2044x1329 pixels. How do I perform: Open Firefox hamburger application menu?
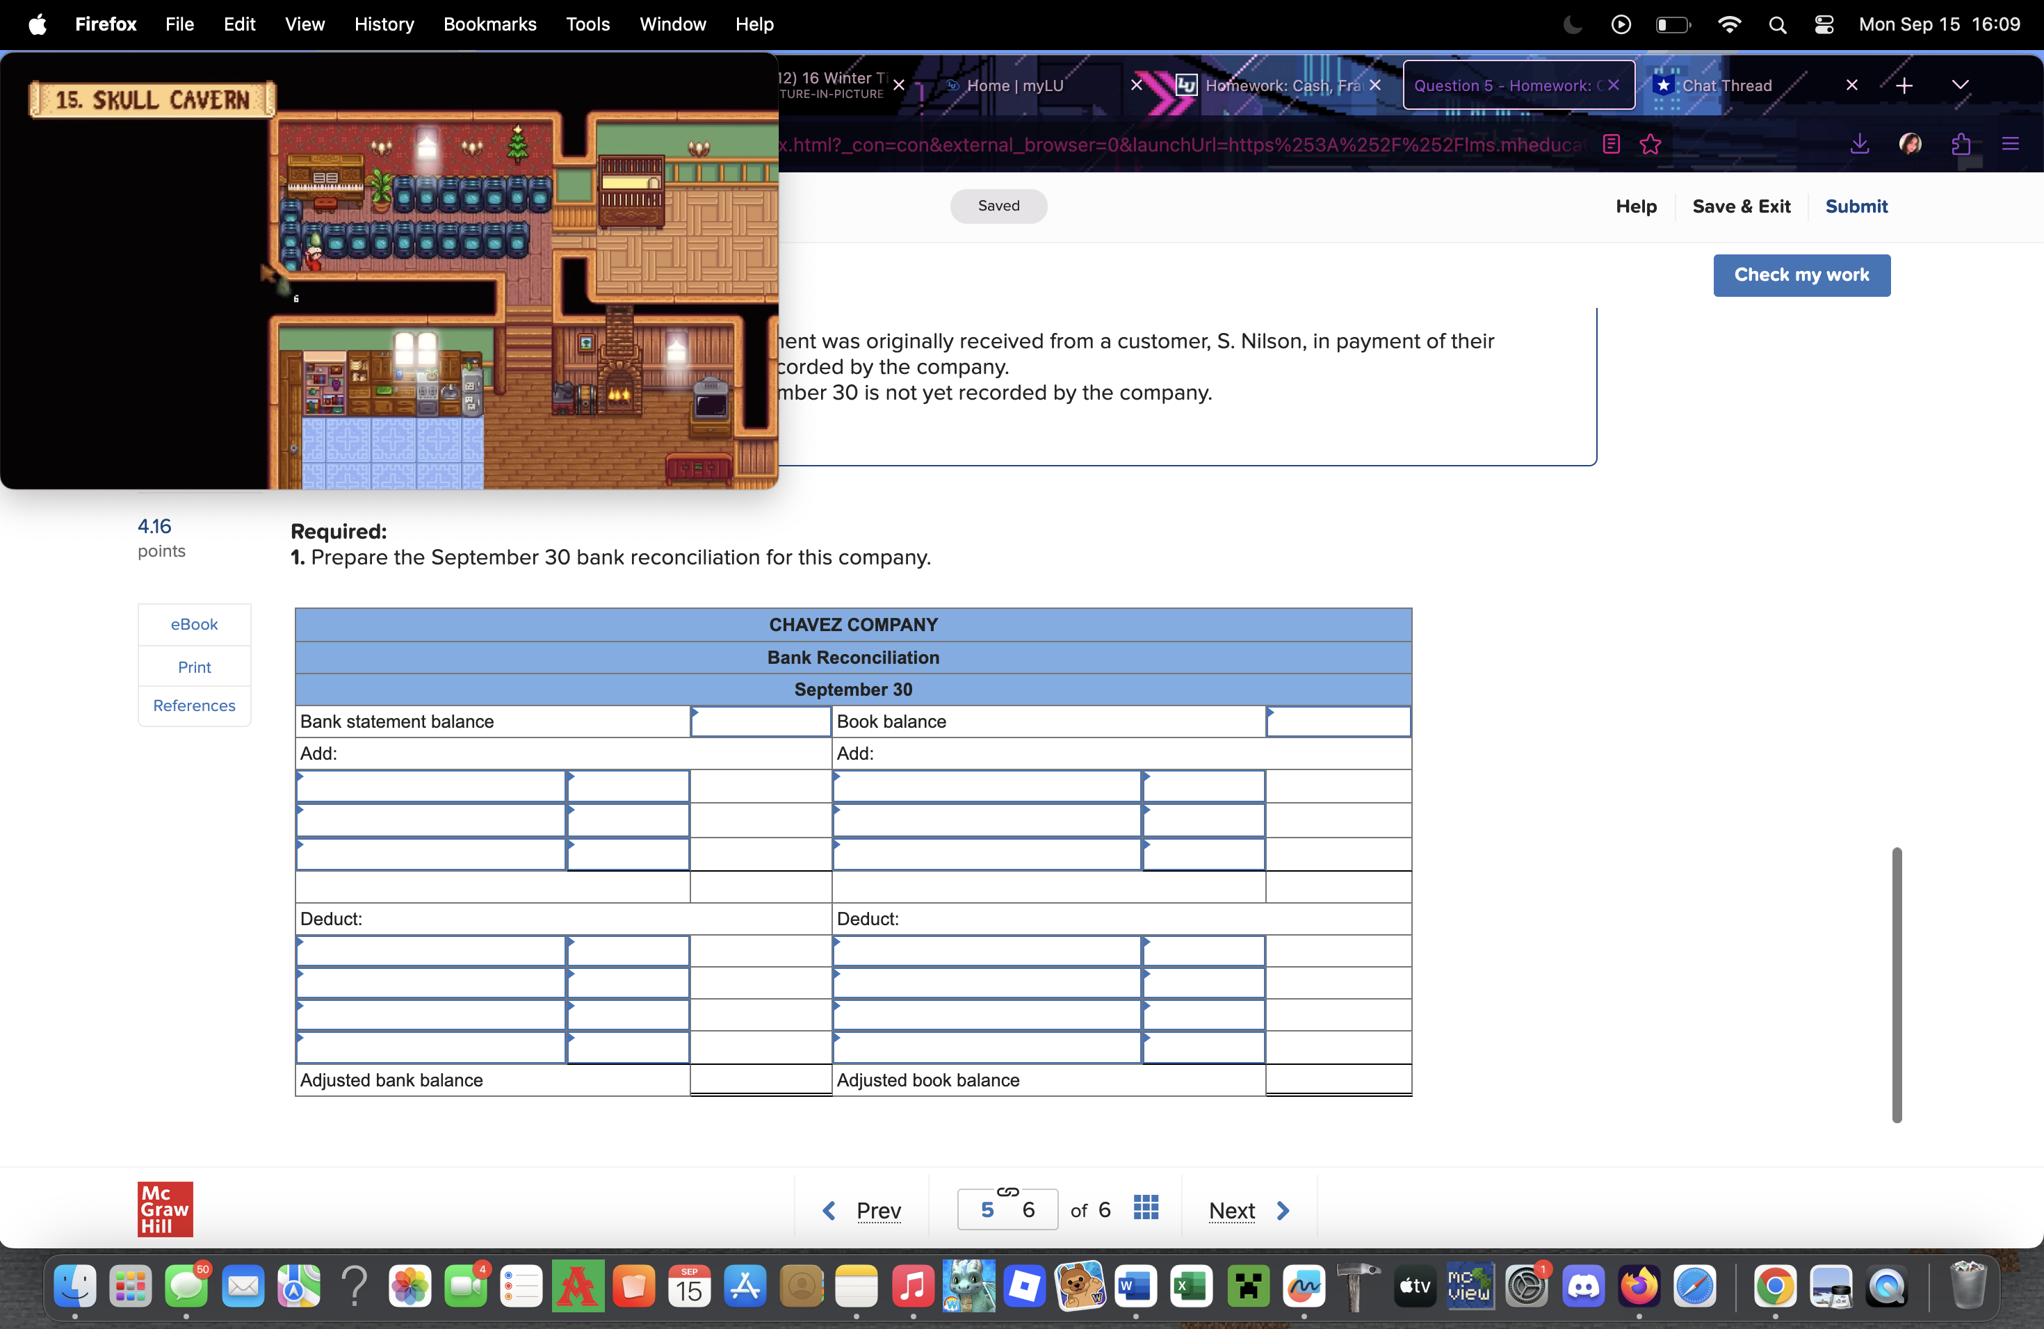(x=2011, y=145)
